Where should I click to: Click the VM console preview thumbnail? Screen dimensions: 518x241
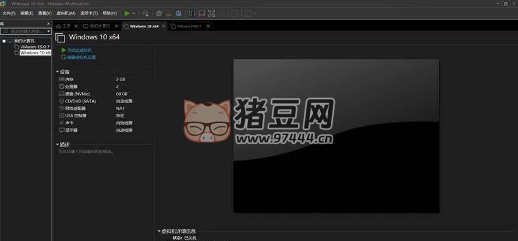tap(336, 136)
